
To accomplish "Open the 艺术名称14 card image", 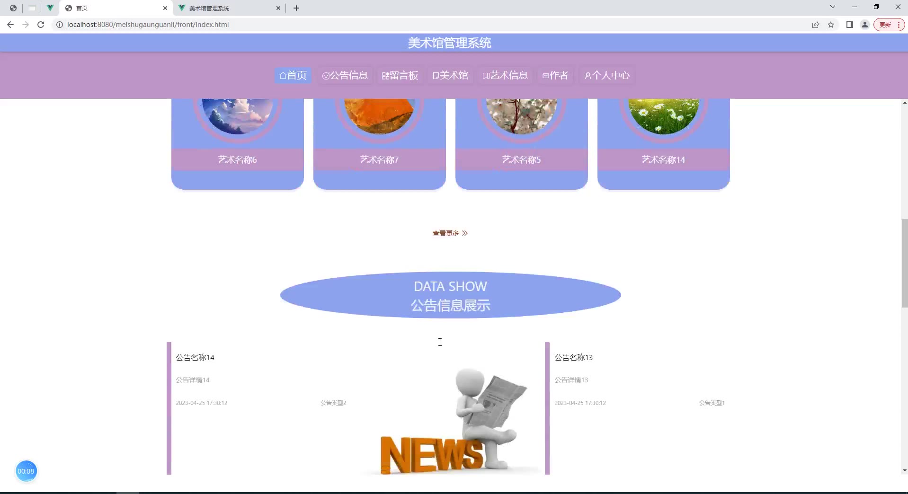I will tap(664, 116).
